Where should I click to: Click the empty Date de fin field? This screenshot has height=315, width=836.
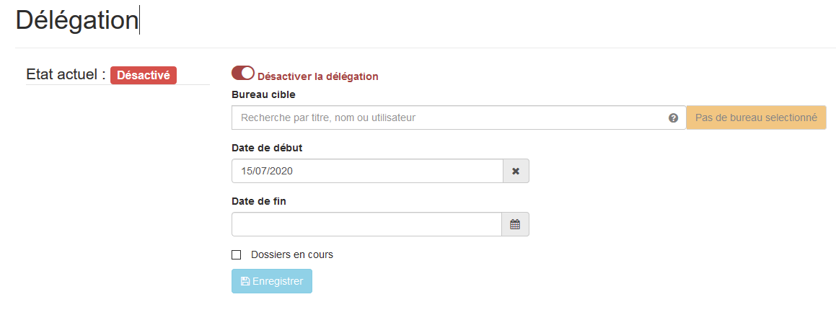pyautogui.click(x=366, y=224)
